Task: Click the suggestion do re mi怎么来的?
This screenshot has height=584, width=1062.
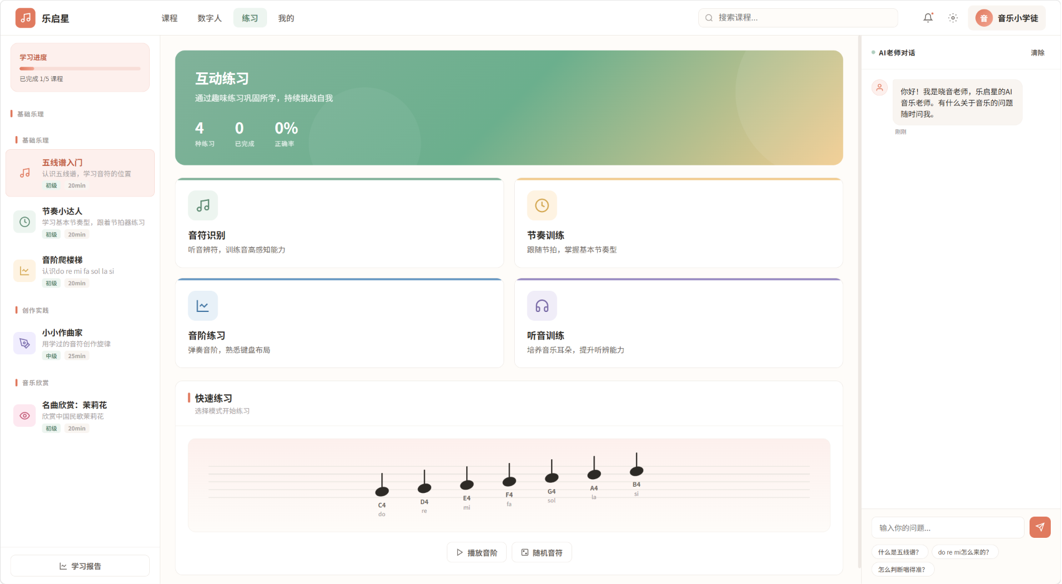Action: 964,552
